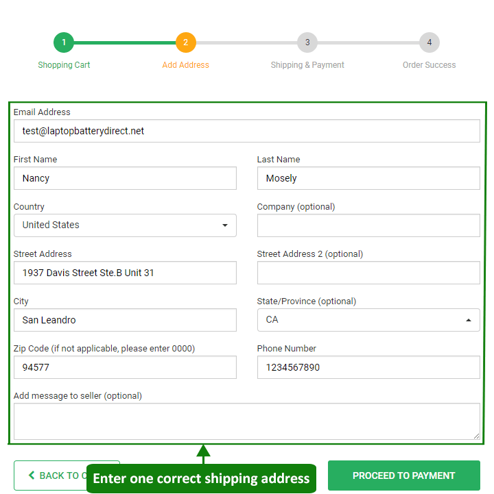This screenshot has height=494, width=494.
Task: Select the Shipping & Payment step label
Action: point(307,65)
